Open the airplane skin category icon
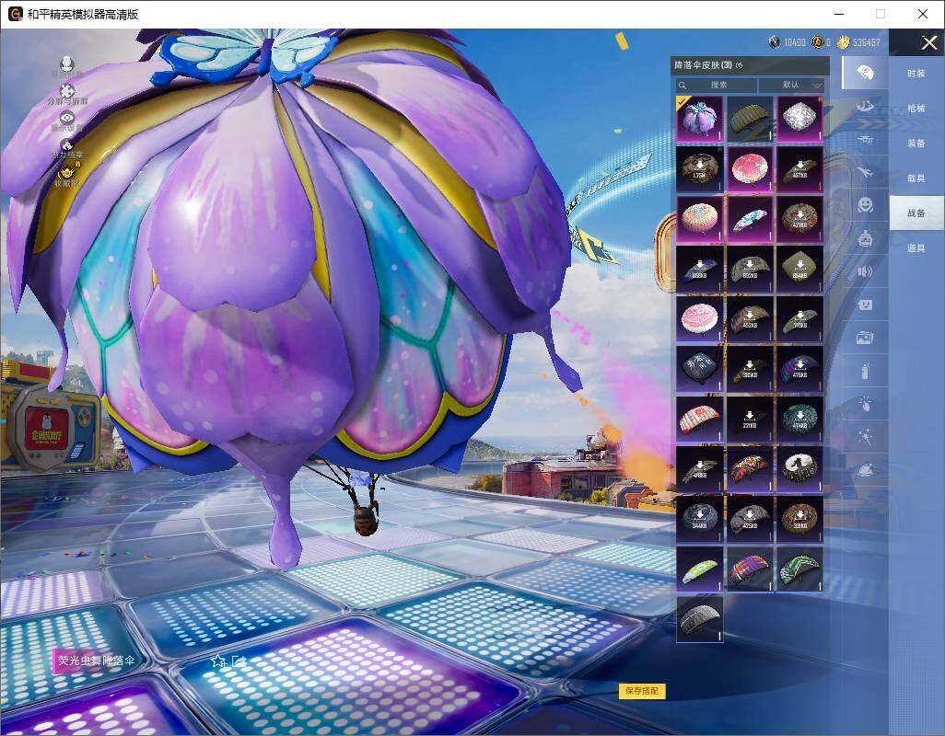This screenshot has width=945, height=736. click(865, 173)
